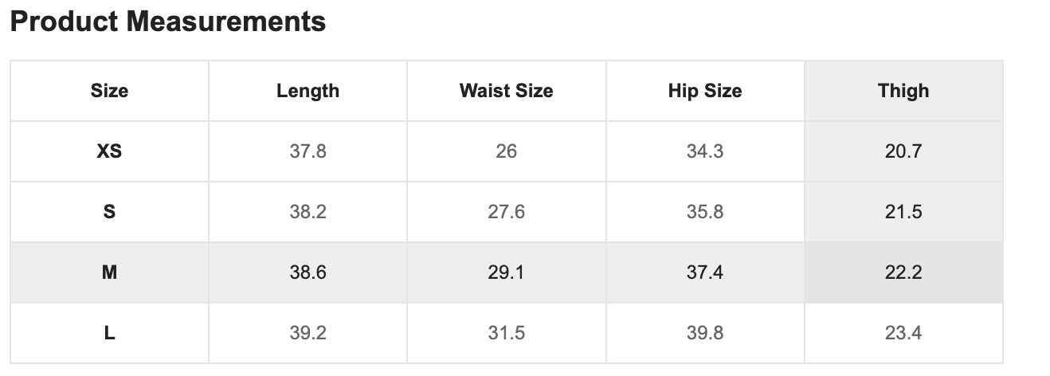The height and width of the screenshot is (376, 1050).
Task: Click the S waist value 27.6
Action: click(x=506, y=212)
